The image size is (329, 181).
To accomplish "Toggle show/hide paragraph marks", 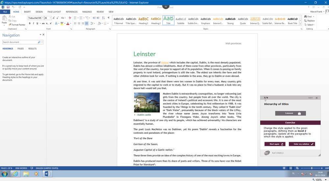I will 109,18.
